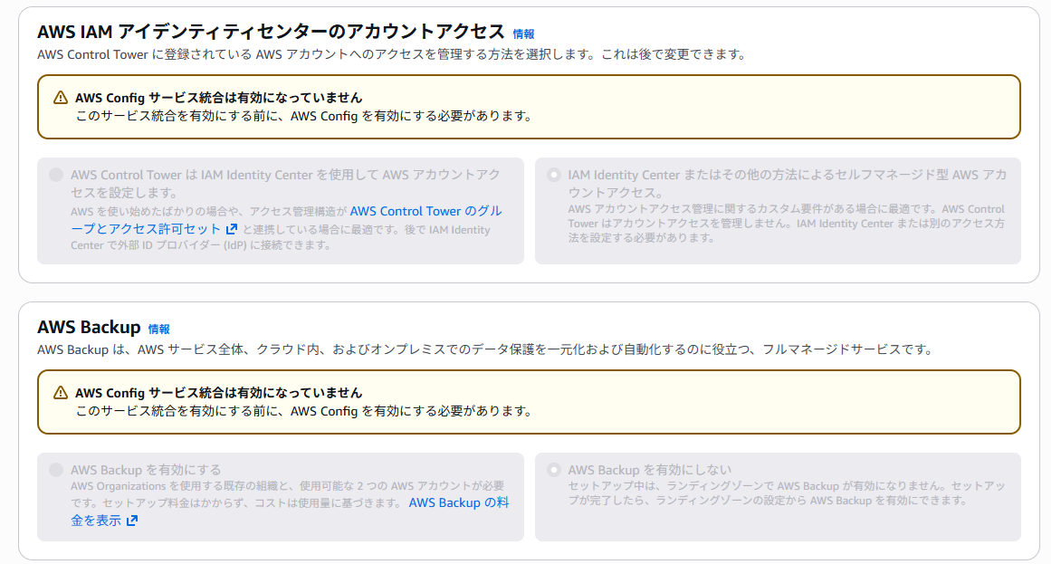The height and width of the screenshot is (564, 1051).
Task: Click the フルマネージドサービス description under AWS Backup
Action: click(x=484, y=349)
